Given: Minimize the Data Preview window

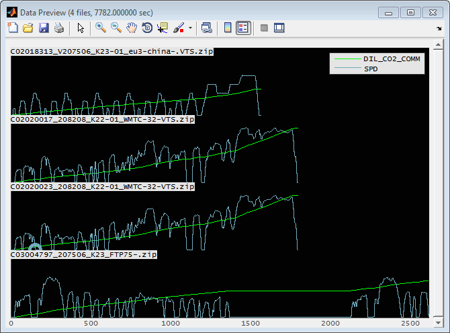Looking at the screenshot, I should coord(388,13).
